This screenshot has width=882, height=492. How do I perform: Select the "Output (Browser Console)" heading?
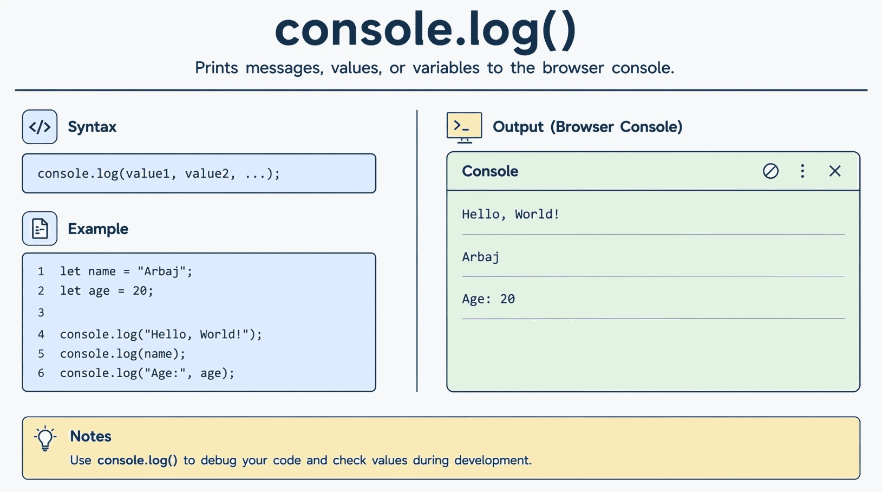pos(587,127)
